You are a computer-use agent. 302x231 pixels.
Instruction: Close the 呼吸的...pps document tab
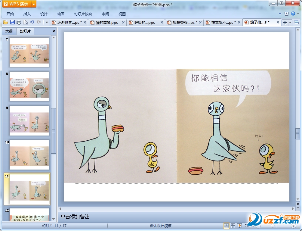tap(162, 22)
